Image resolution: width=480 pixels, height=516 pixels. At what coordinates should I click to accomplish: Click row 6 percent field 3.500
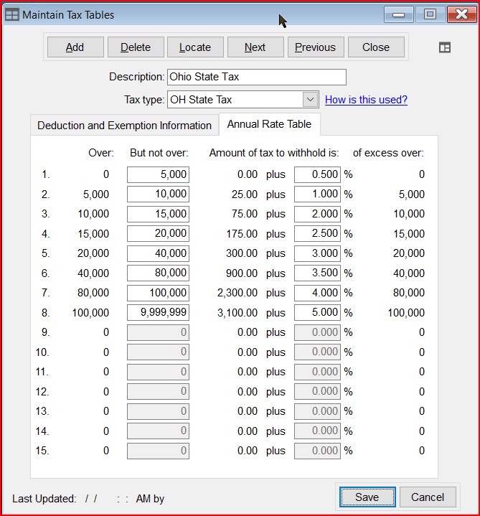click(317, 273)
